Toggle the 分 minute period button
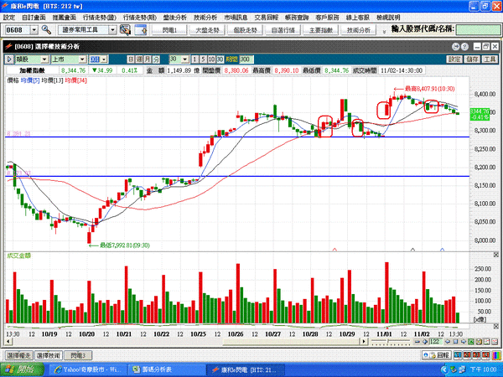The width and height of the screenshot is (503, 377). tap(156, 59)
